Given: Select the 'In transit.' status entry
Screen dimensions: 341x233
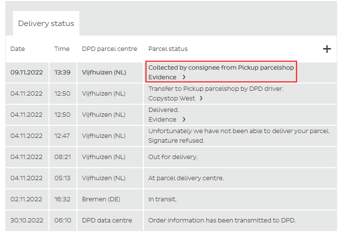Looking at the screenshot, I should click(x=163, y=199).
